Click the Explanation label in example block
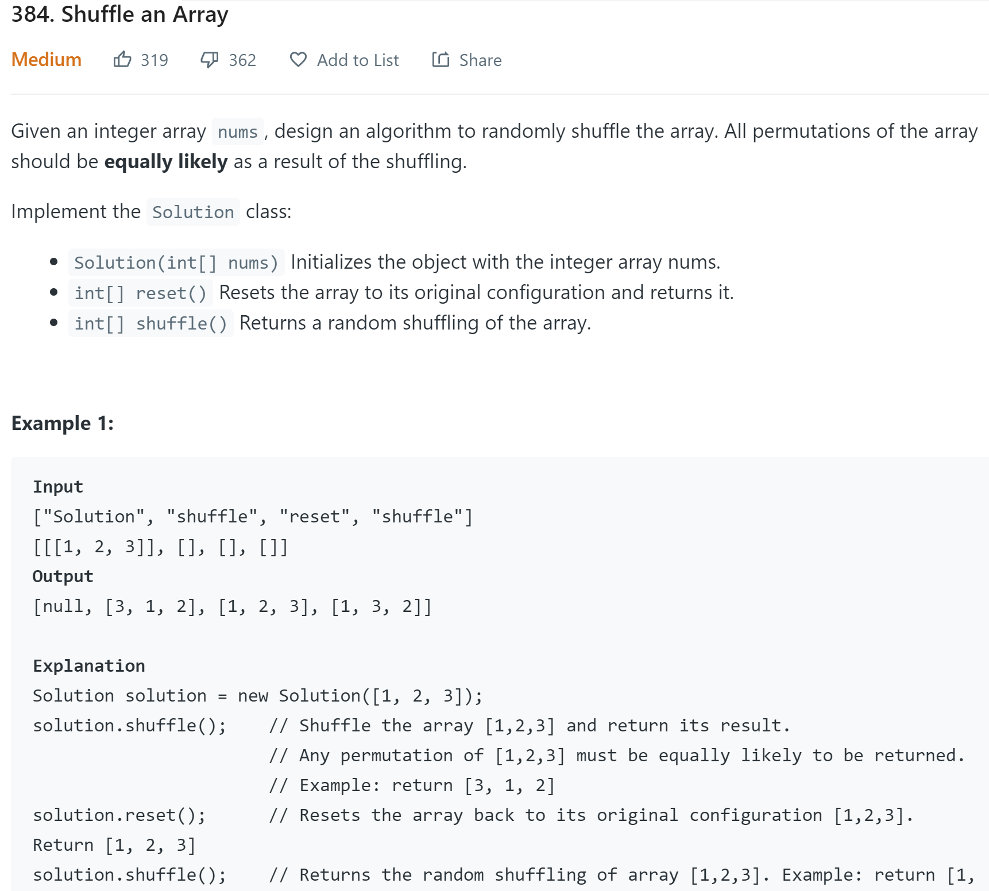Screen dimensions: 989x891 tap(89, 665)
